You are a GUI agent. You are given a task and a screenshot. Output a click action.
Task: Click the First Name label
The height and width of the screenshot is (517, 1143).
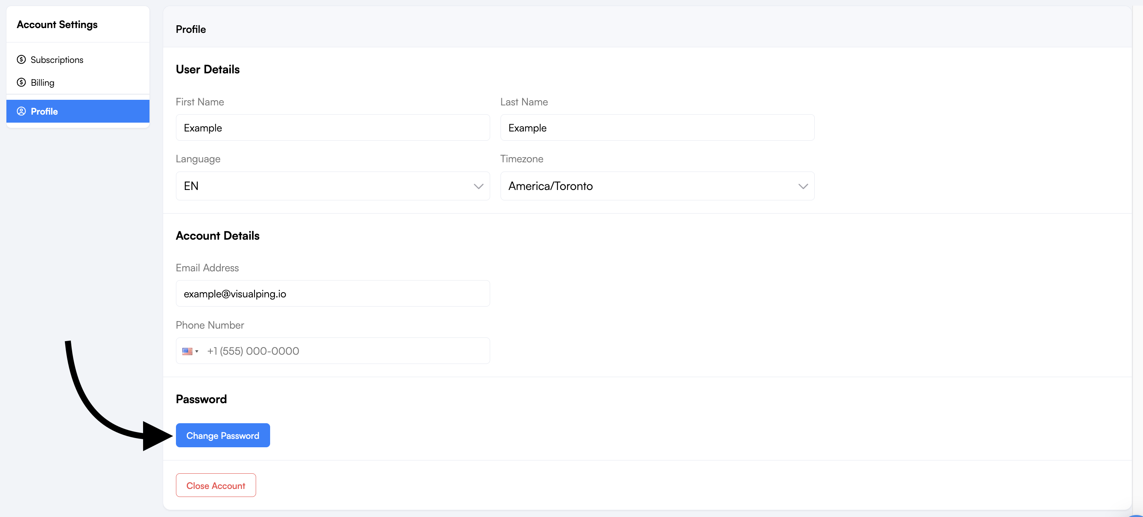coord(200,102)
